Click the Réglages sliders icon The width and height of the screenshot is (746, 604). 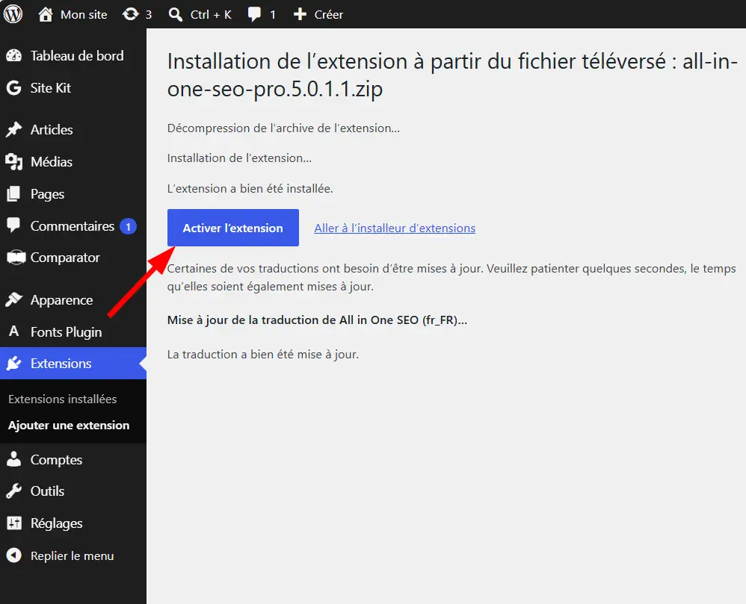click(x=13, y=523)
